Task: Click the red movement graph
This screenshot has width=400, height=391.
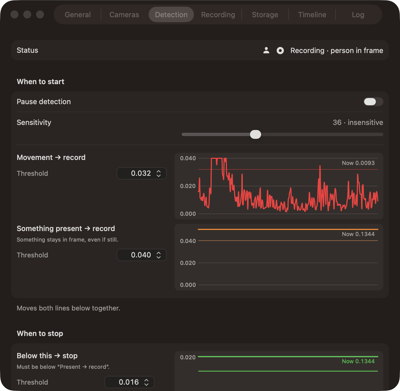Action: (279, 186)
